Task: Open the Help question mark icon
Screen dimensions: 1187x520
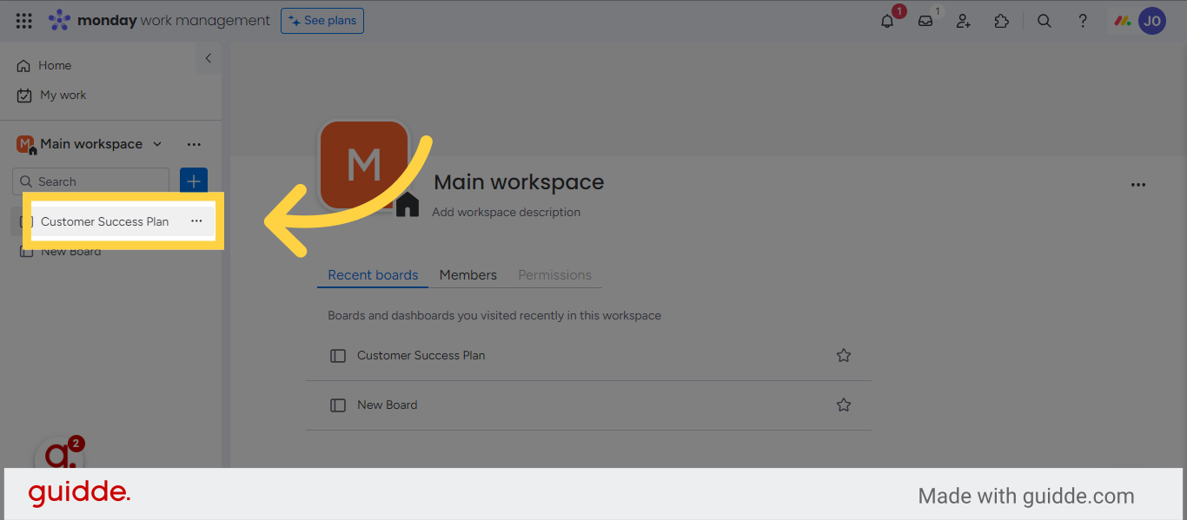Action: (x=1083, y=21)
